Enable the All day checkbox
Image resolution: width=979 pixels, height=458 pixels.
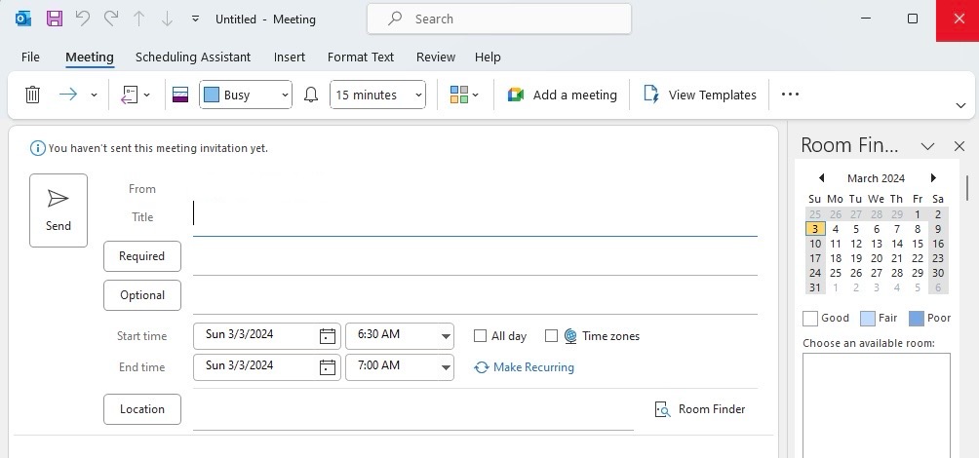tap(480, 335)
